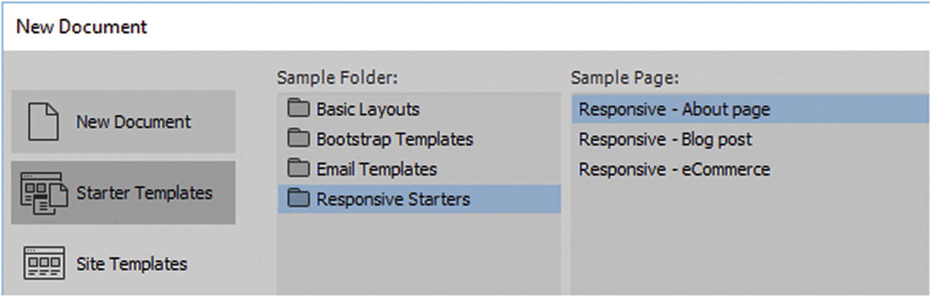Click the Bootstrap Templates folder icon
This screenshot has height=297, width=931.
pos(299,139)
